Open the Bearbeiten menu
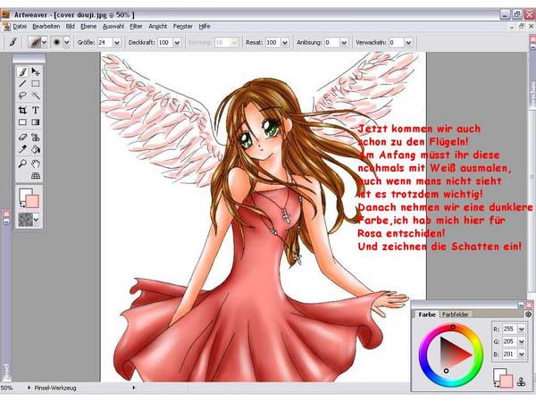 [x=46, y=26]
